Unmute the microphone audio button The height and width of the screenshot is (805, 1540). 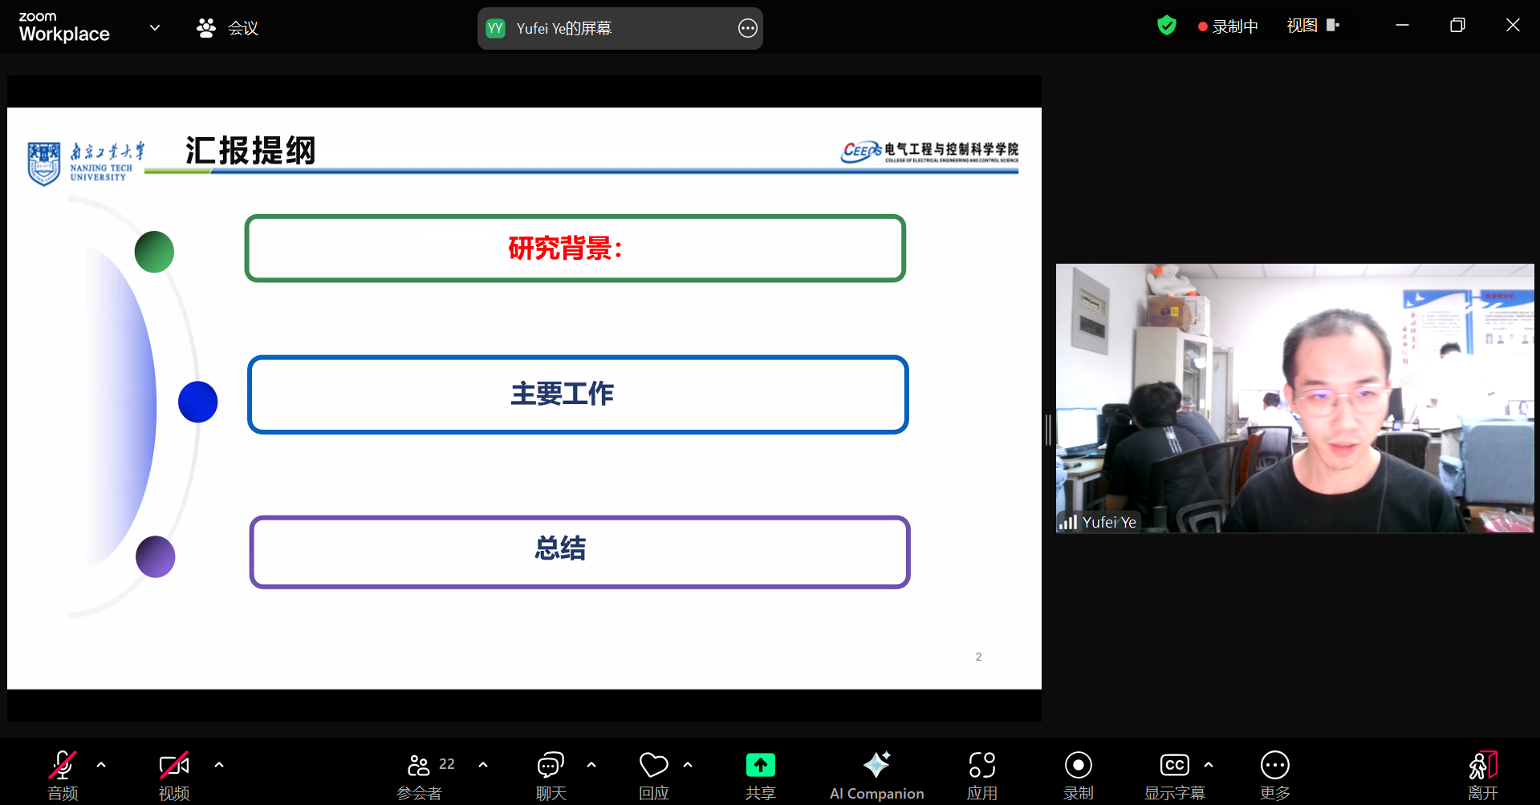(x=63, y=775)
